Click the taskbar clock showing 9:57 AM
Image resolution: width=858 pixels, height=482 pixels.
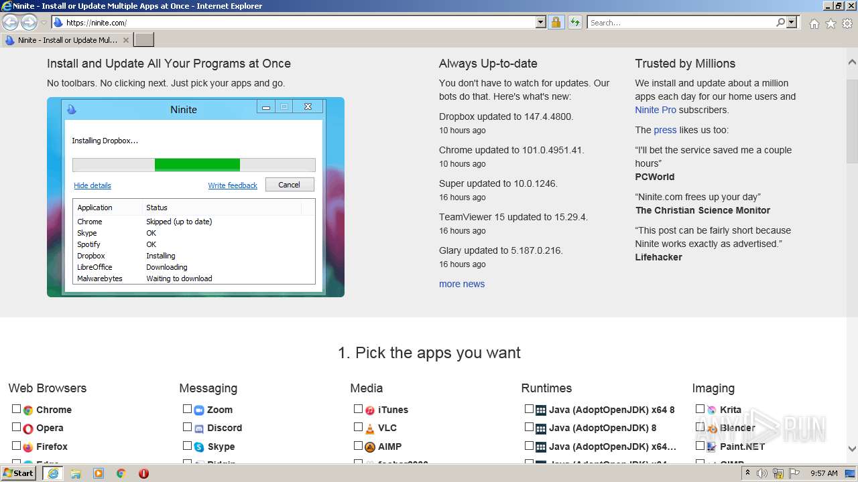[x=824, y=473]
